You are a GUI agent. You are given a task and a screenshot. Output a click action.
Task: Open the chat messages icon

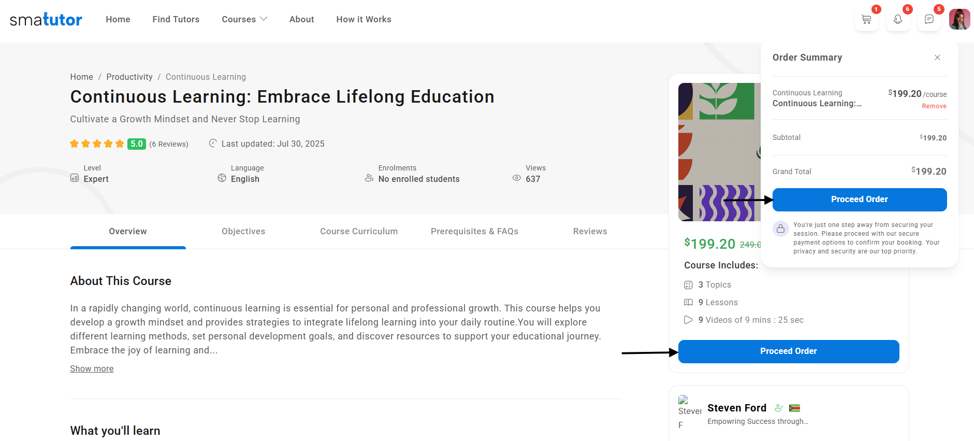tap(929, 20)
